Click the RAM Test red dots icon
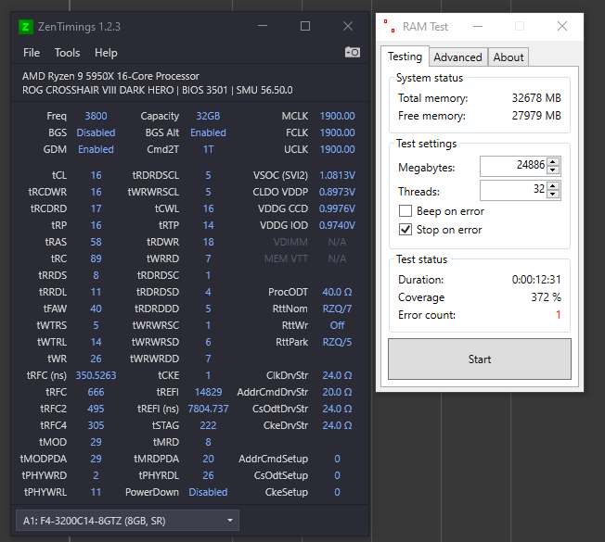Viewport: 605px width, 542px height. (390, 26)
